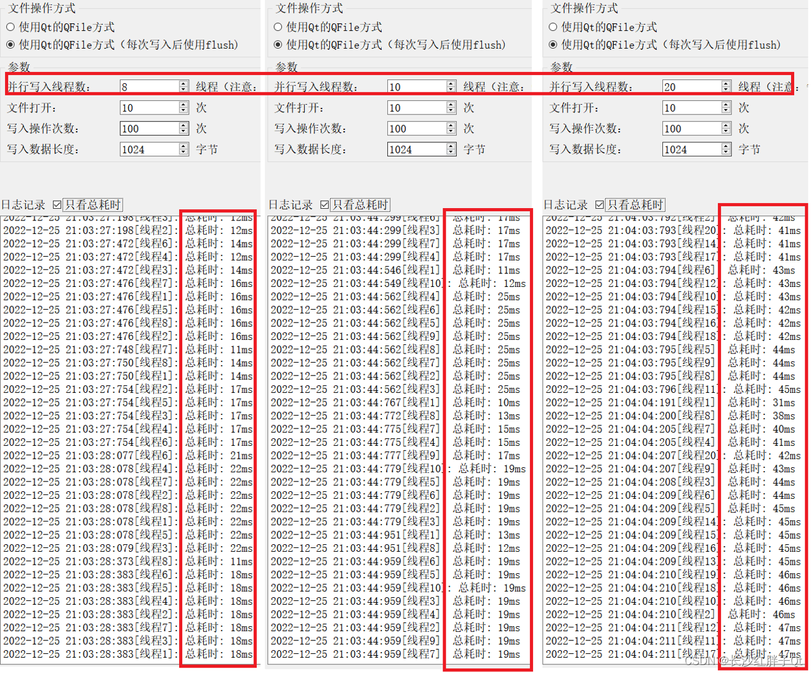This screenshot has height=673, width=812.
Task: Select log row 21:03:28:079 [线程3] 22ms
Action: coord(128,548)
